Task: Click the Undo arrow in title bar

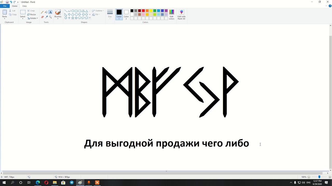Action: click(11, 2)
